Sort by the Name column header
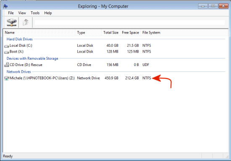231x161 pixels. (39, 33)
